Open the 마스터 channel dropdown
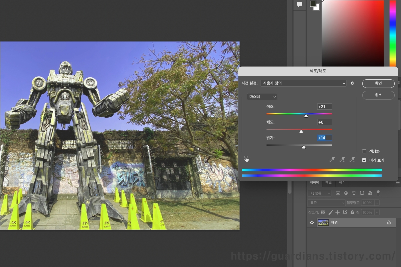Viewport: 401px width, 267px height. tap(262, 97)
